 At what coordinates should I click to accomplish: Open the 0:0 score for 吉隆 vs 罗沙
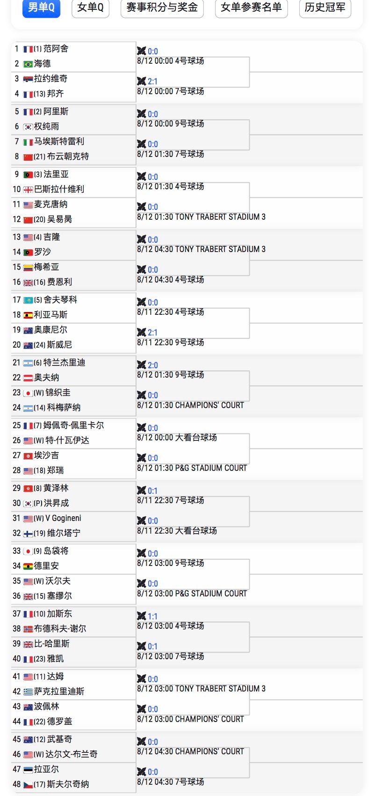point(153,240)
